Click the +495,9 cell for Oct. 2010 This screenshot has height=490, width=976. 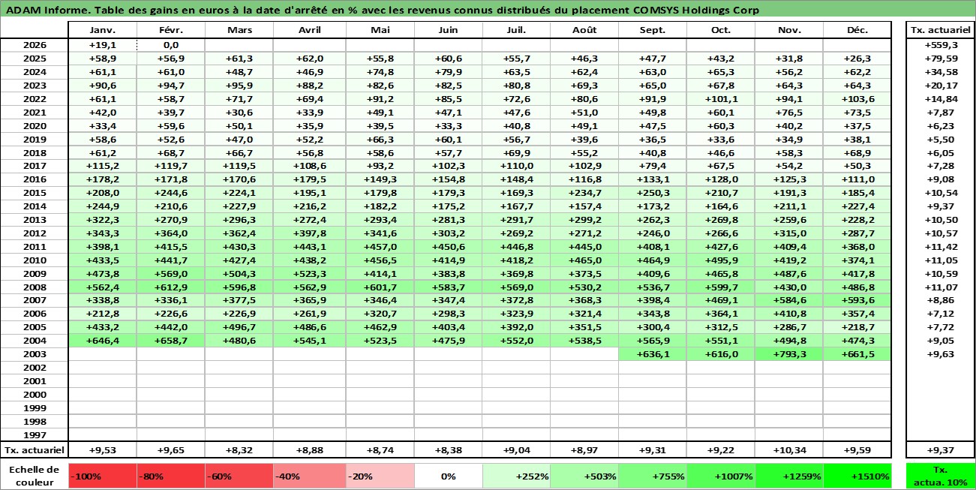tap(720, 260)
